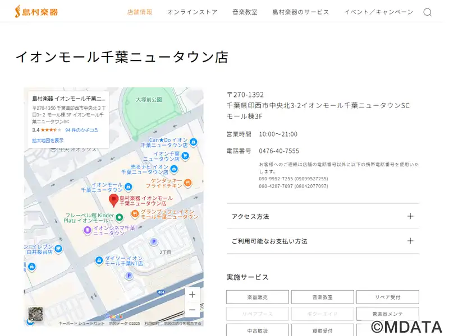Screen dimensions: 449x336
Task: Click the リペアブース disabled button
Action: [258, 314]
